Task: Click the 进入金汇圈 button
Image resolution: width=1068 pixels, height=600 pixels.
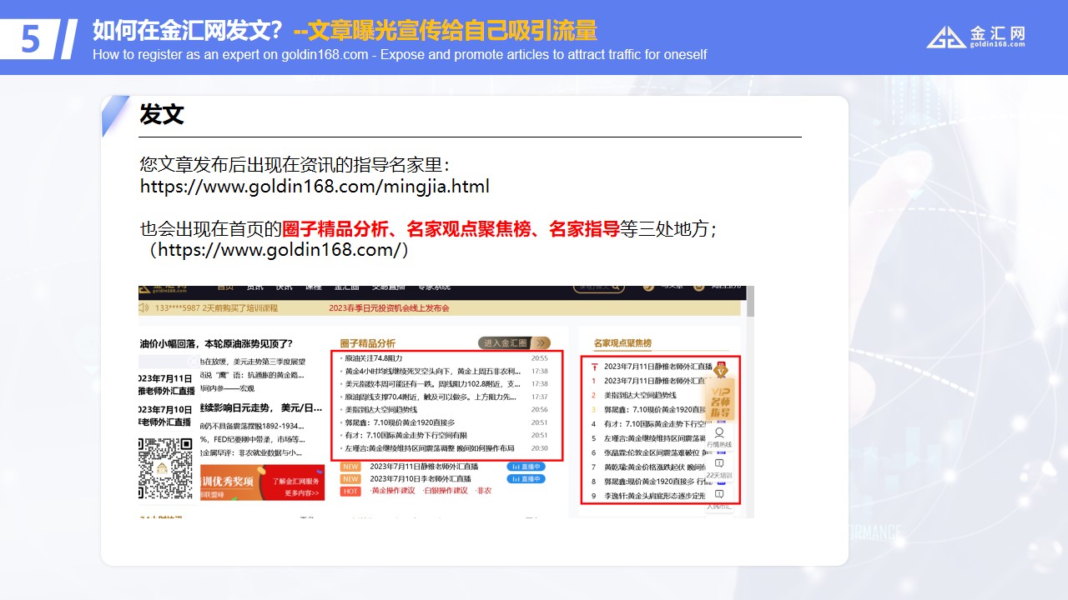Action: tap(515, 343)
